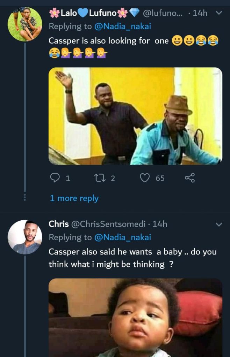View the two men yellow wall image
This screenshot has width=230, height=357.
135,116
